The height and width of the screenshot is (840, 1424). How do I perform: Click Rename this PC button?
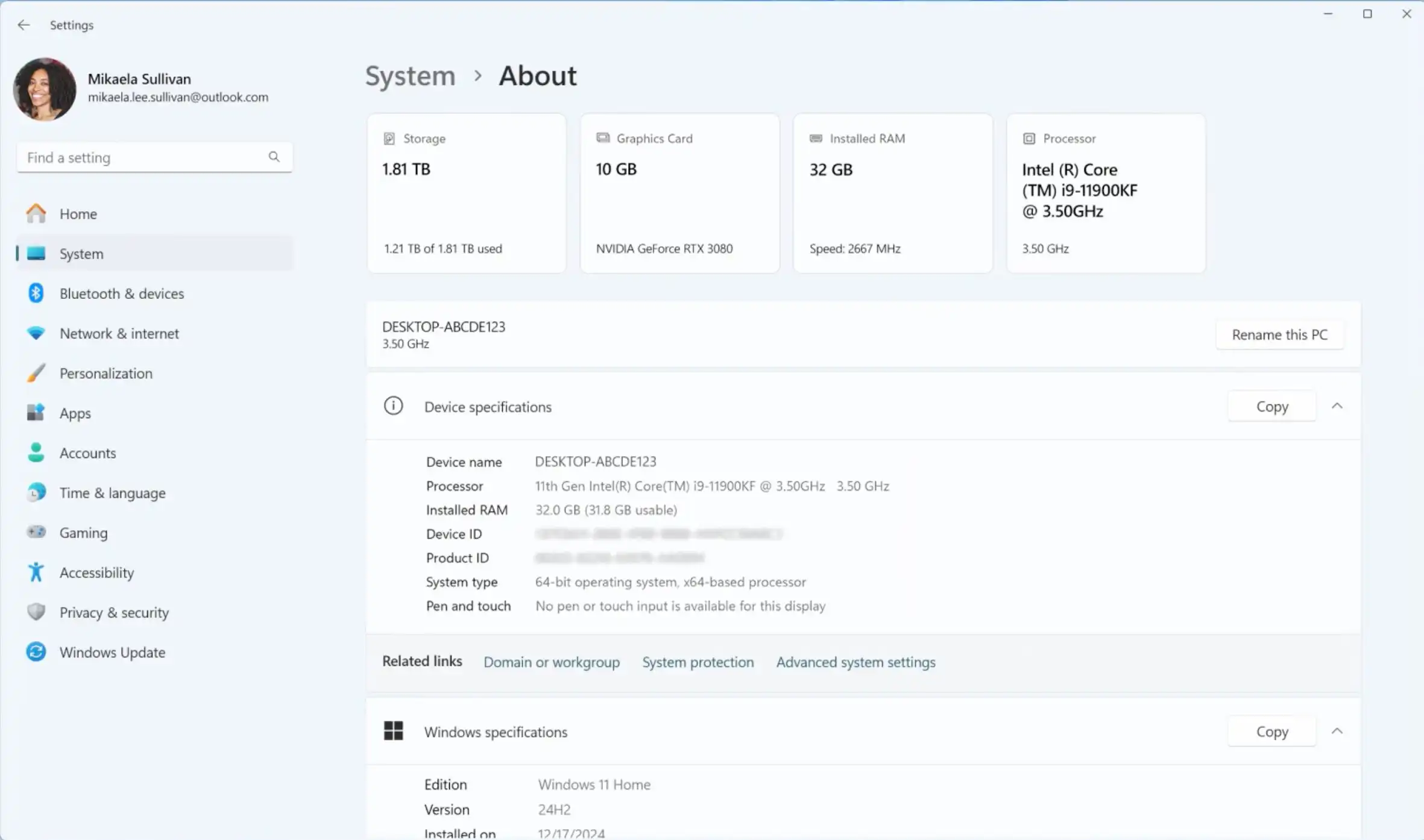[x=1279, y=334]
